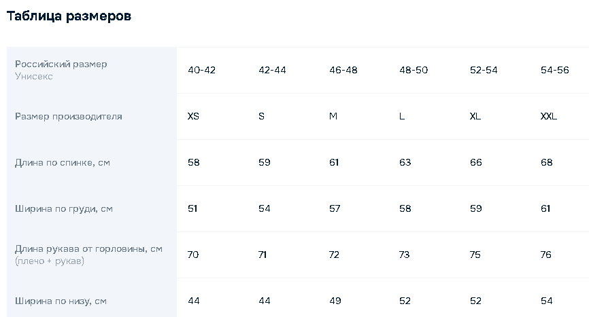Click back length value 63
This screenshot has height=317, width=589.
click(x=405, y=162)
